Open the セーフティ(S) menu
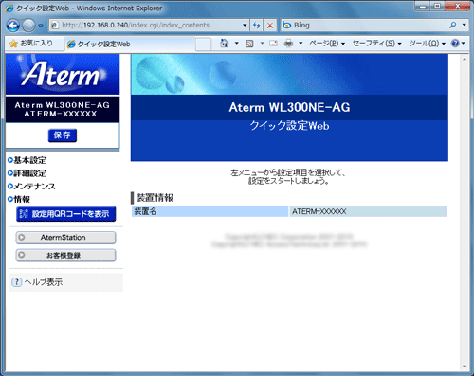Image resolution: width=474 pixels, height=376 pixels. tap(376, 44)
